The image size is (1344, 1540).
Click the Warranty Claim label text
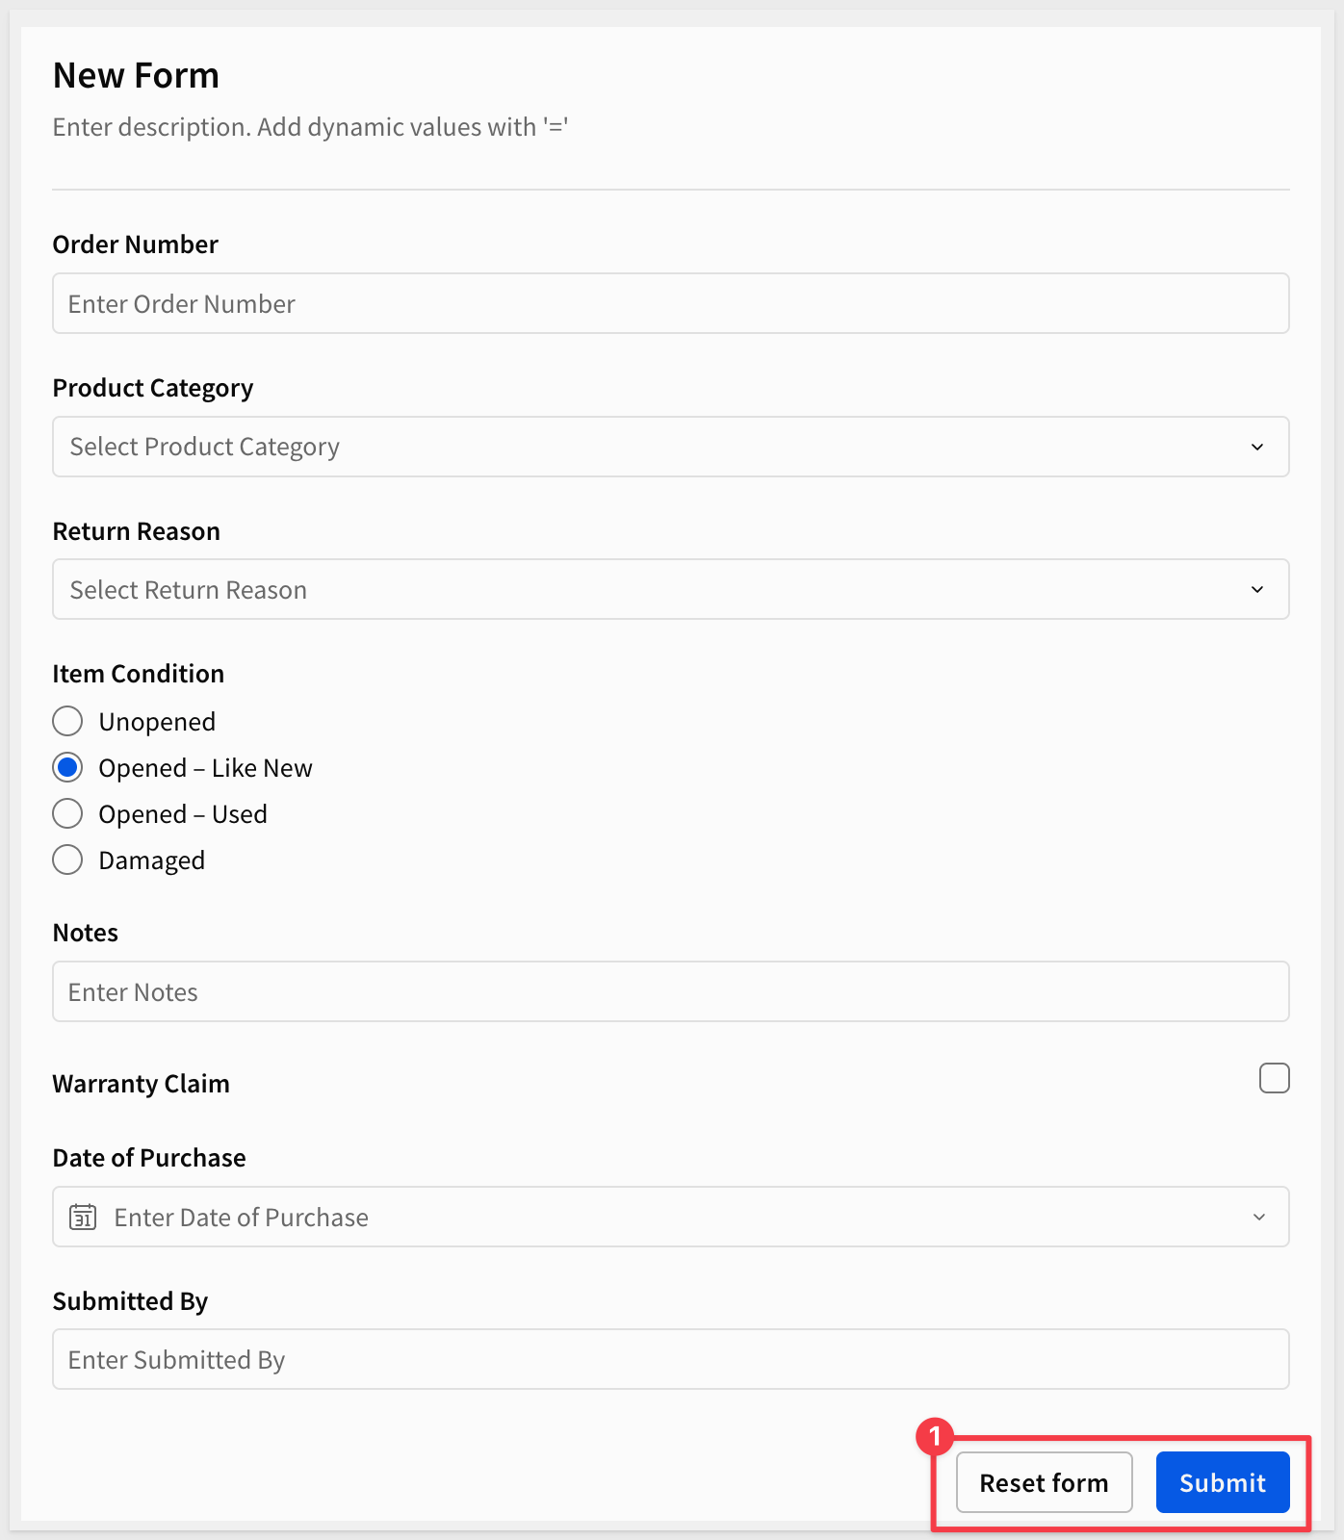141,1084
